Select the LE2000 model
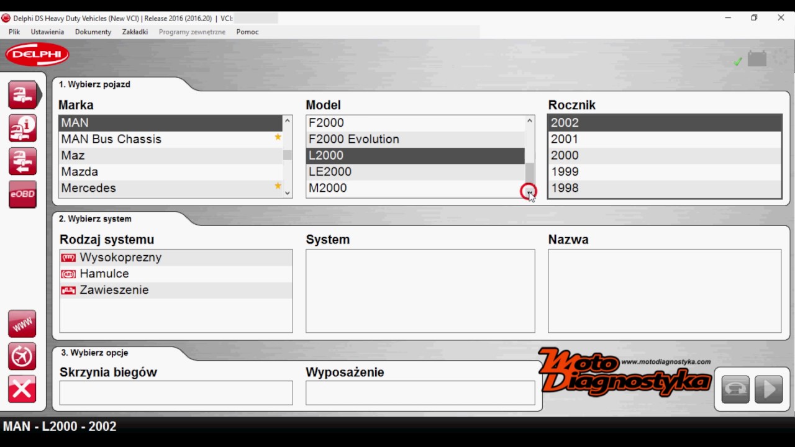Image resolution: width=795 pixels, height=447 pixels. click(x=416, y=171)
